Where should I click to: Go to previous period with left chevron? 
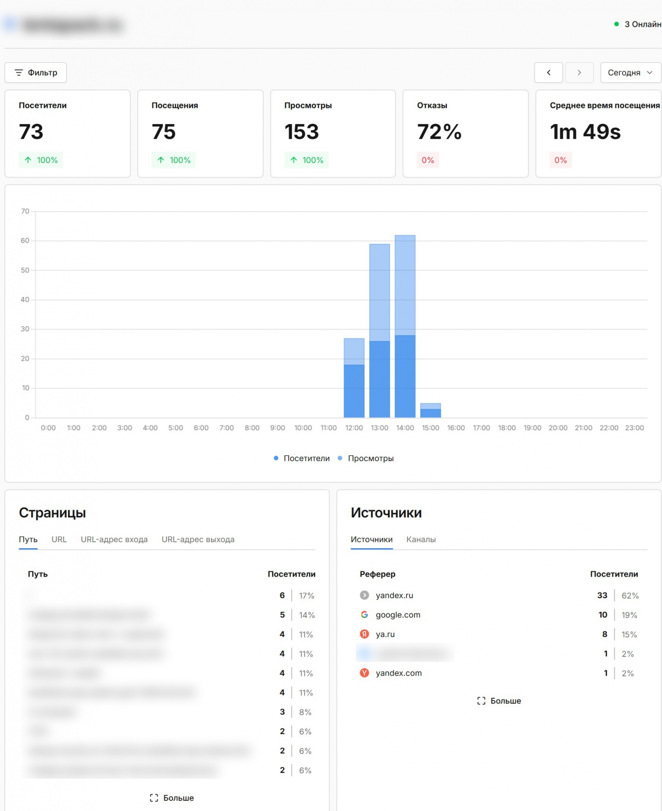tap(549, 73)
